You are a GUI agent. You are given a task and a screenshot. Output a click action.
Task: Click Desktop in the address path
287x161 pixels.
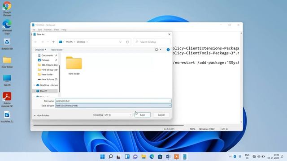pyautogui.click(x=81, y=42)
